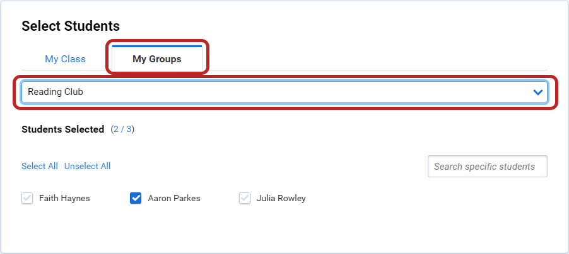Click the Unselect All link
The image size is (569, 254).
click(88, 166)
